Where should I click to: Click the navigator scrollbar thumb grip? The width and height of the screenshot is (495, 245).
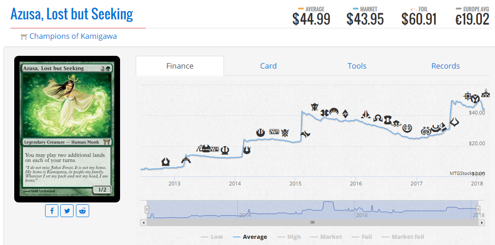coord(312,222)
